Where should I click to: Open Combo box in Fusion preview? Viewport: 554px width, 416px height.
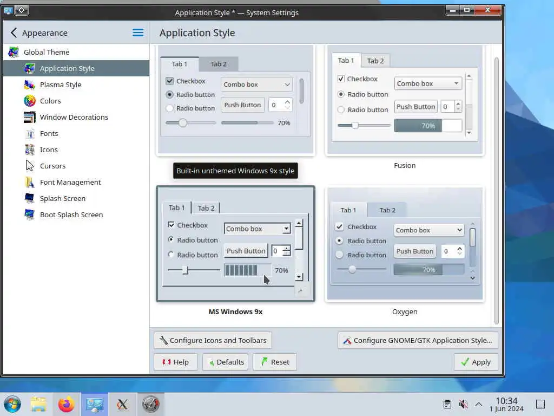tap(428, 83)
